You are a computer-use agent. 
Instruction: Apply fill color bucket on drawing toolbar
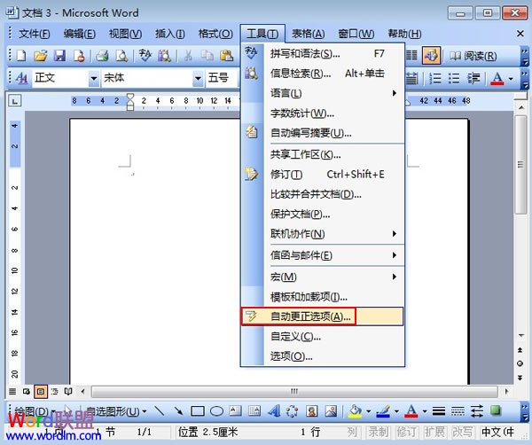pyautogui.click(x=355, y=411)
